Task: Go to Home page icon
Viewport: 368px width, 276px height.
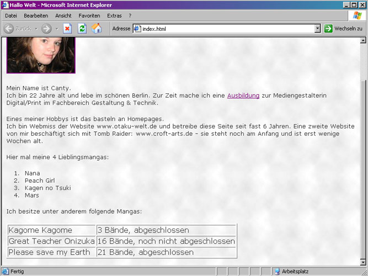Action: point(97,28)
